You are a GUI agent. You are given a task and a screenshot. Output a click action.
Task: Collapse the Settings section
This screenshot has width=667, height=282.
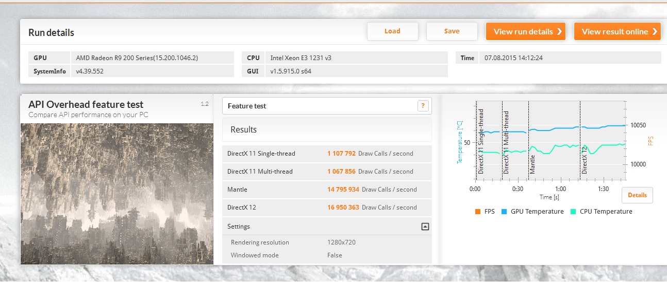click(425, 227)
